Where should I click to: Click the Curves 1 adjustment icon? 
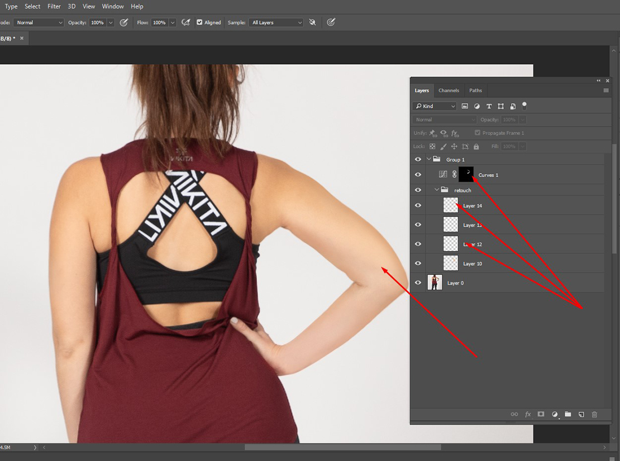pyautogui.click(x=443, y=175)
